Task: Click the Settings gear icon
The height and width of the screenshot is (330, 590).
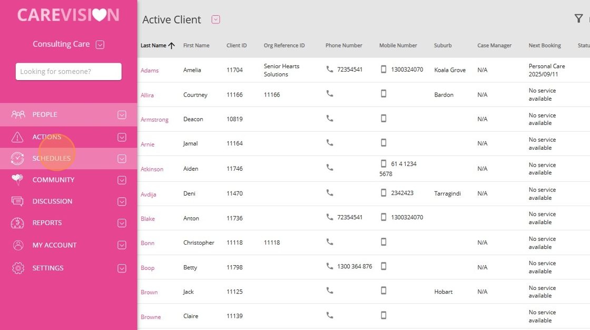Action: [18, 268]
